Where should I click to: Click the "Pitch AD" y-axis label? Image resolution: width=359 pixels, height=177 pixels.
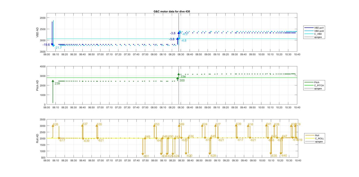point(37,85)
